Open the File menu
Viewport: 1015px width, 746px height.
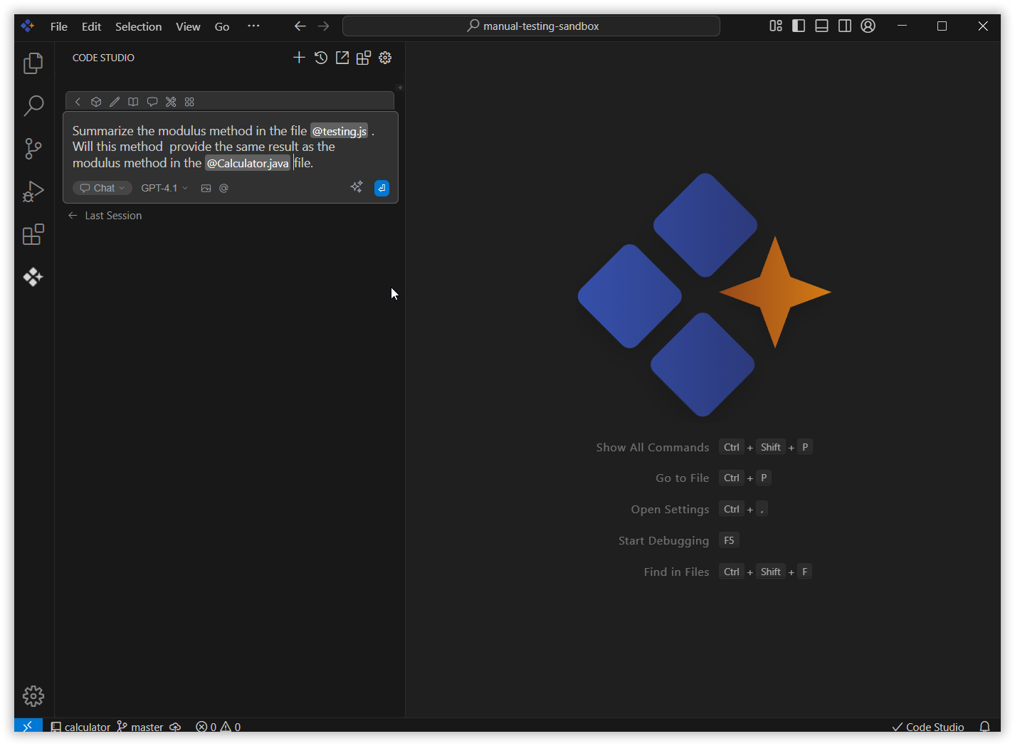click(x=59, y=26)
